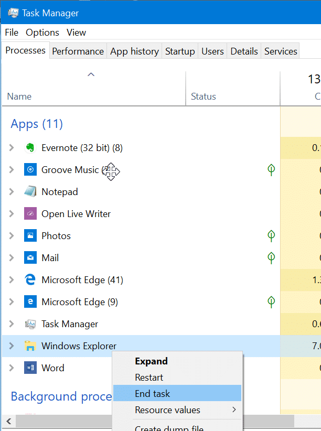Image resolution: width=321 pixels, height=431 pixels.
Task: Expand the Groove Music process group
Action: (x=12, y=169)
